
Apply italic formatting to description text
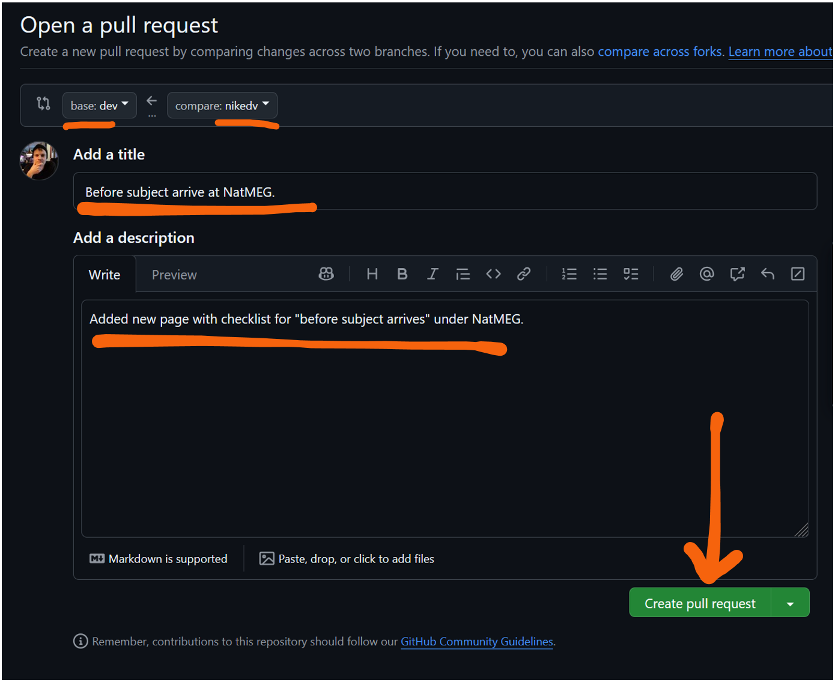(x=432, y=274)
